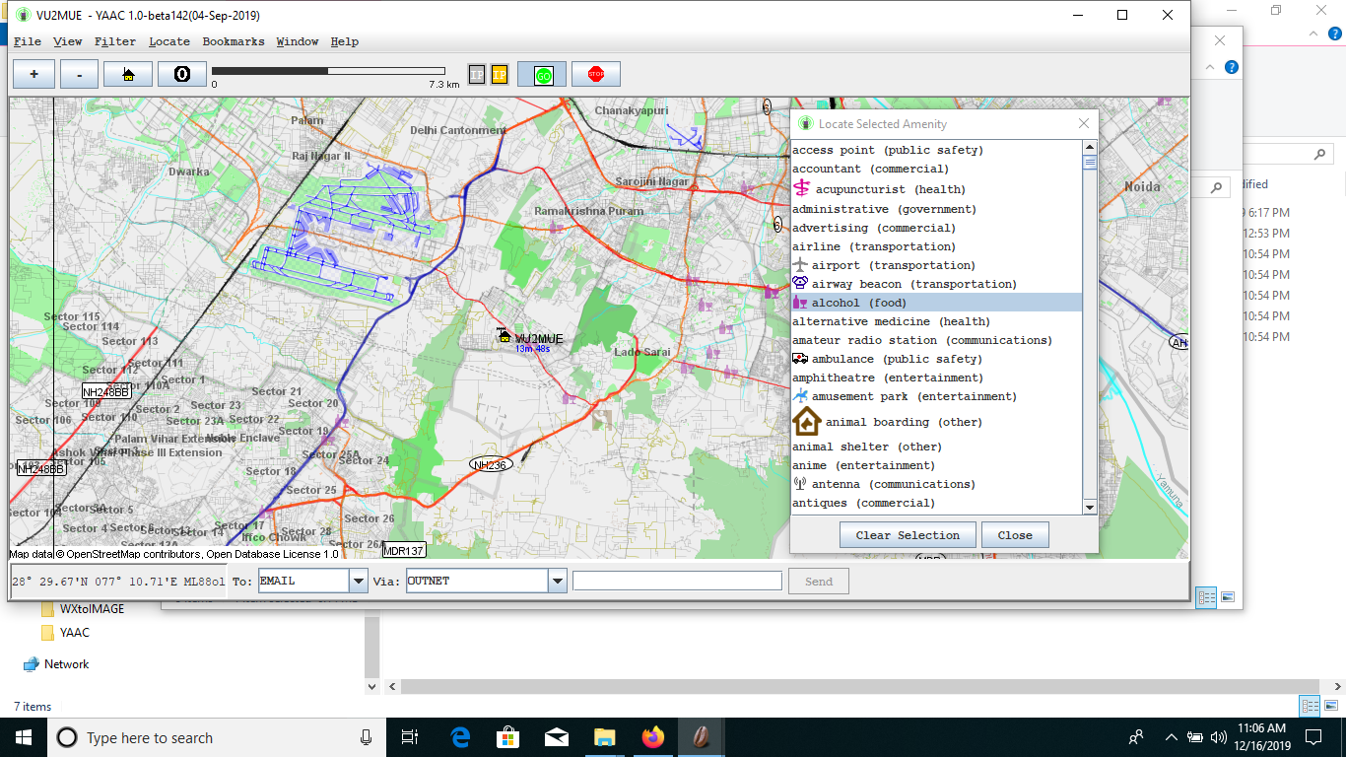Screen dimensions: 1346x757
Task: Click the red STOP button
Action: click(596, 74)
